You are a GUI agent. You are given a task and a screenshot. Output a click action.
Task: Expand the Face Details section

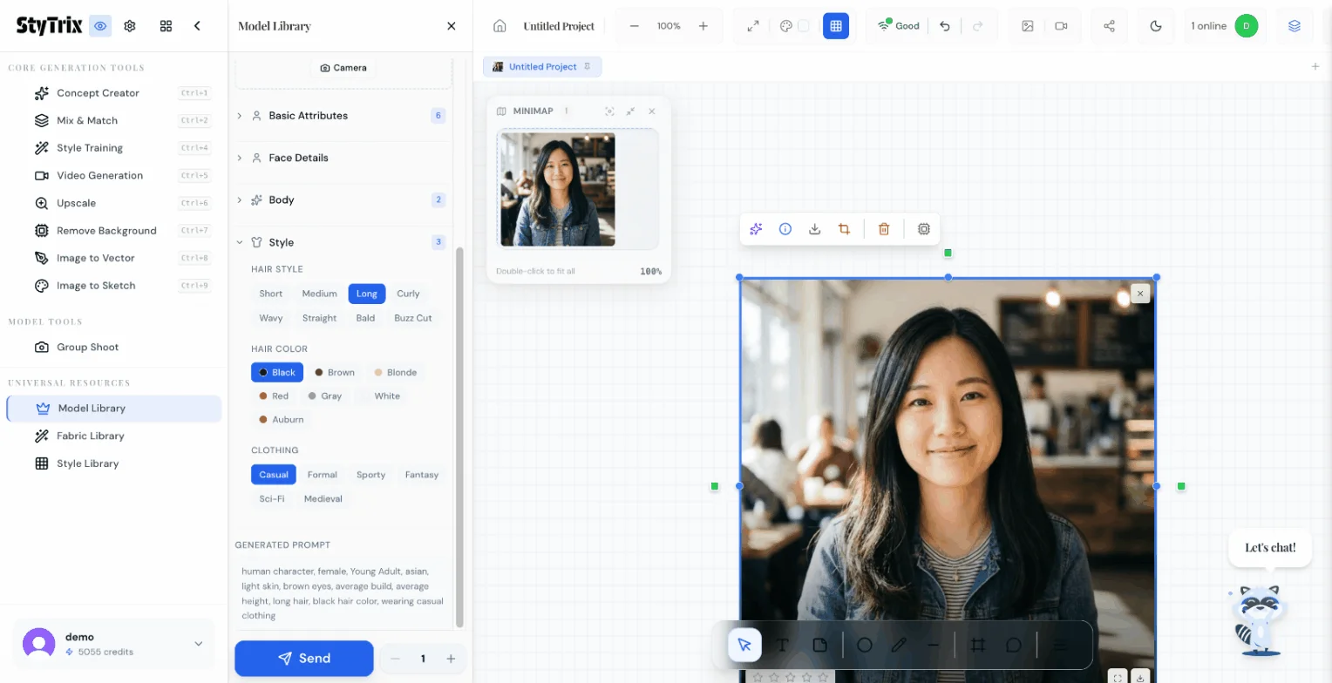point(298,158)
